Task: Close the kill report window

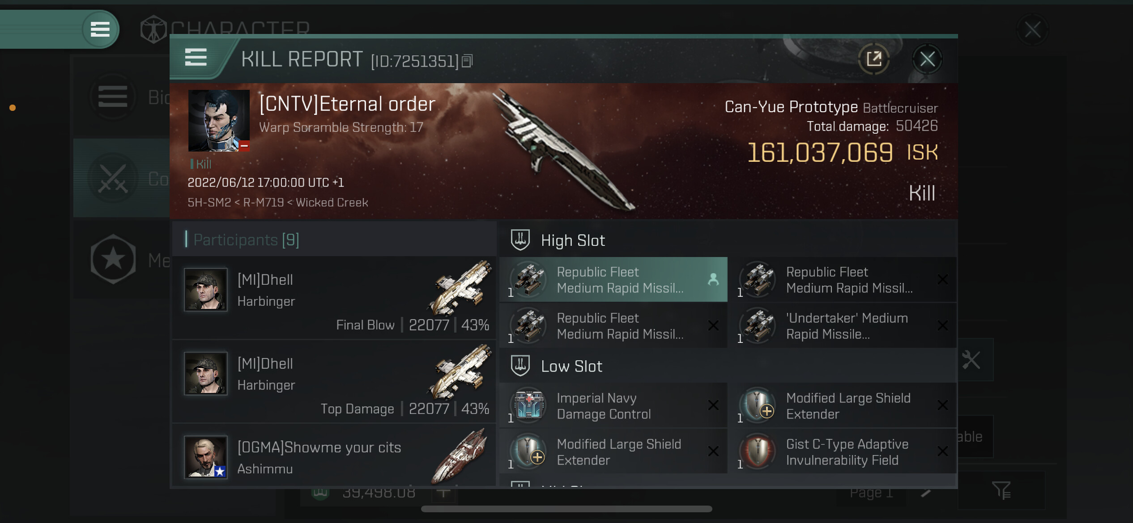Action: click(927, 59)
